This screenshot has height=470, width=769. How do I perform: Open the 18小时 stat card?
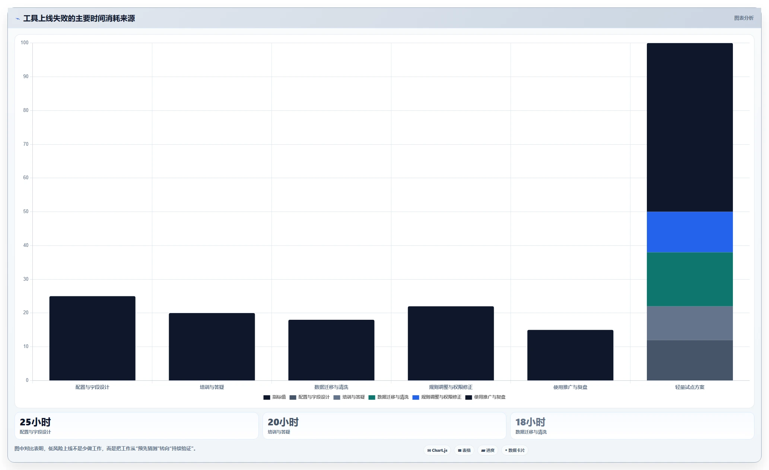[x=632, y=426]
